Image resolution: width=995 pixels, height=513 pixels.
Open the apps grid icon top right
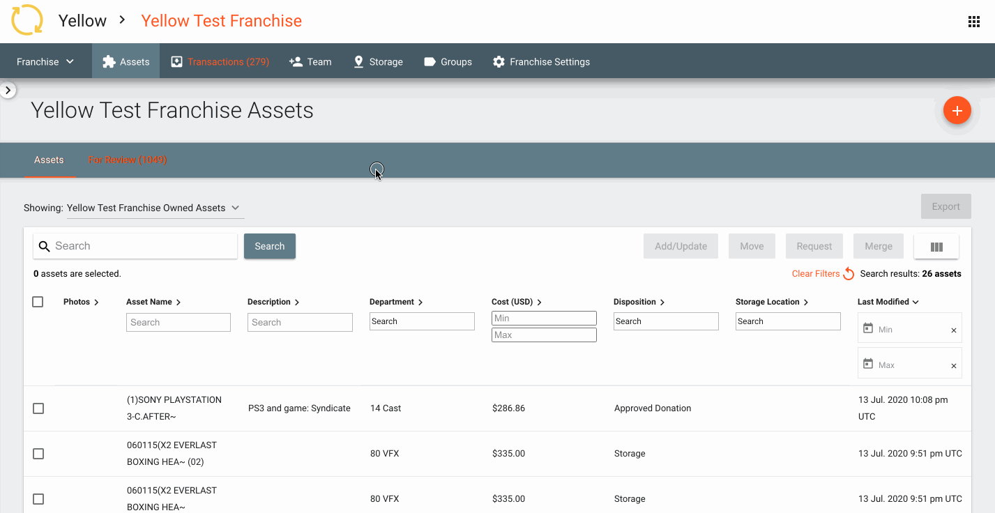click(x=973, y=21)
